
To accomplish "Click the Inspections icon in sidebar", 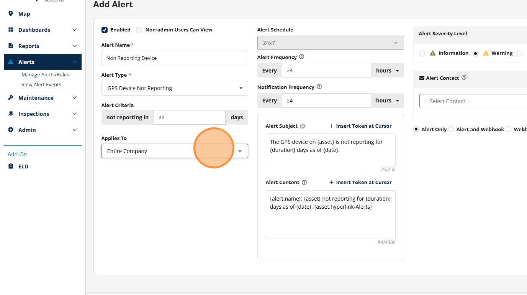I will pos(11,114).
